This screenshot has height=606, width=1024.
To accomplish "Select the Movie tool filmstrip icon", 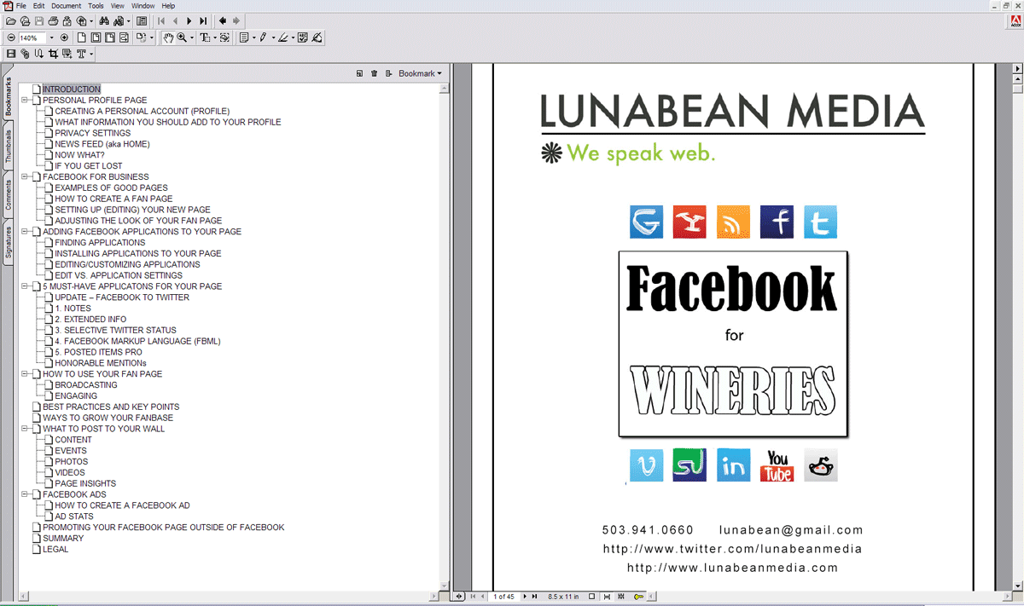I will click(11, 54).
